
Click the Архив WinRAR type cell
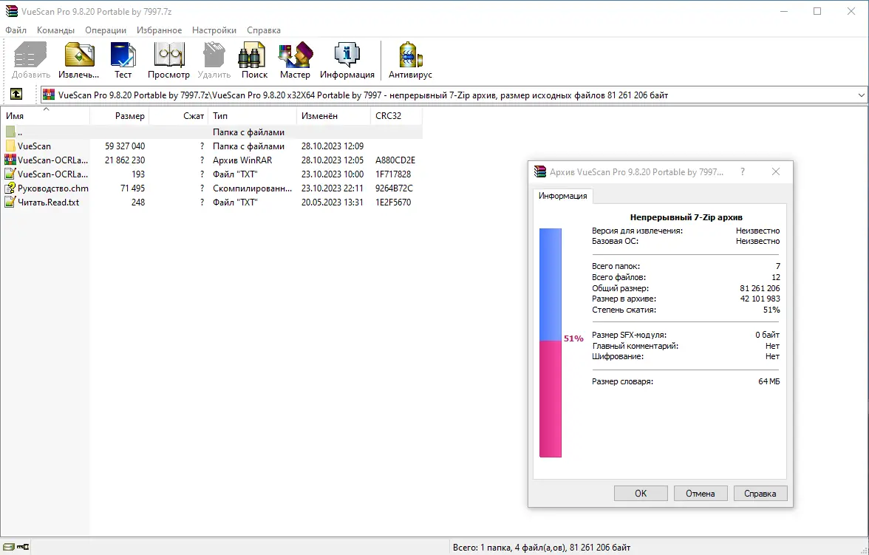pyautogui.click(x=242, y=160)
